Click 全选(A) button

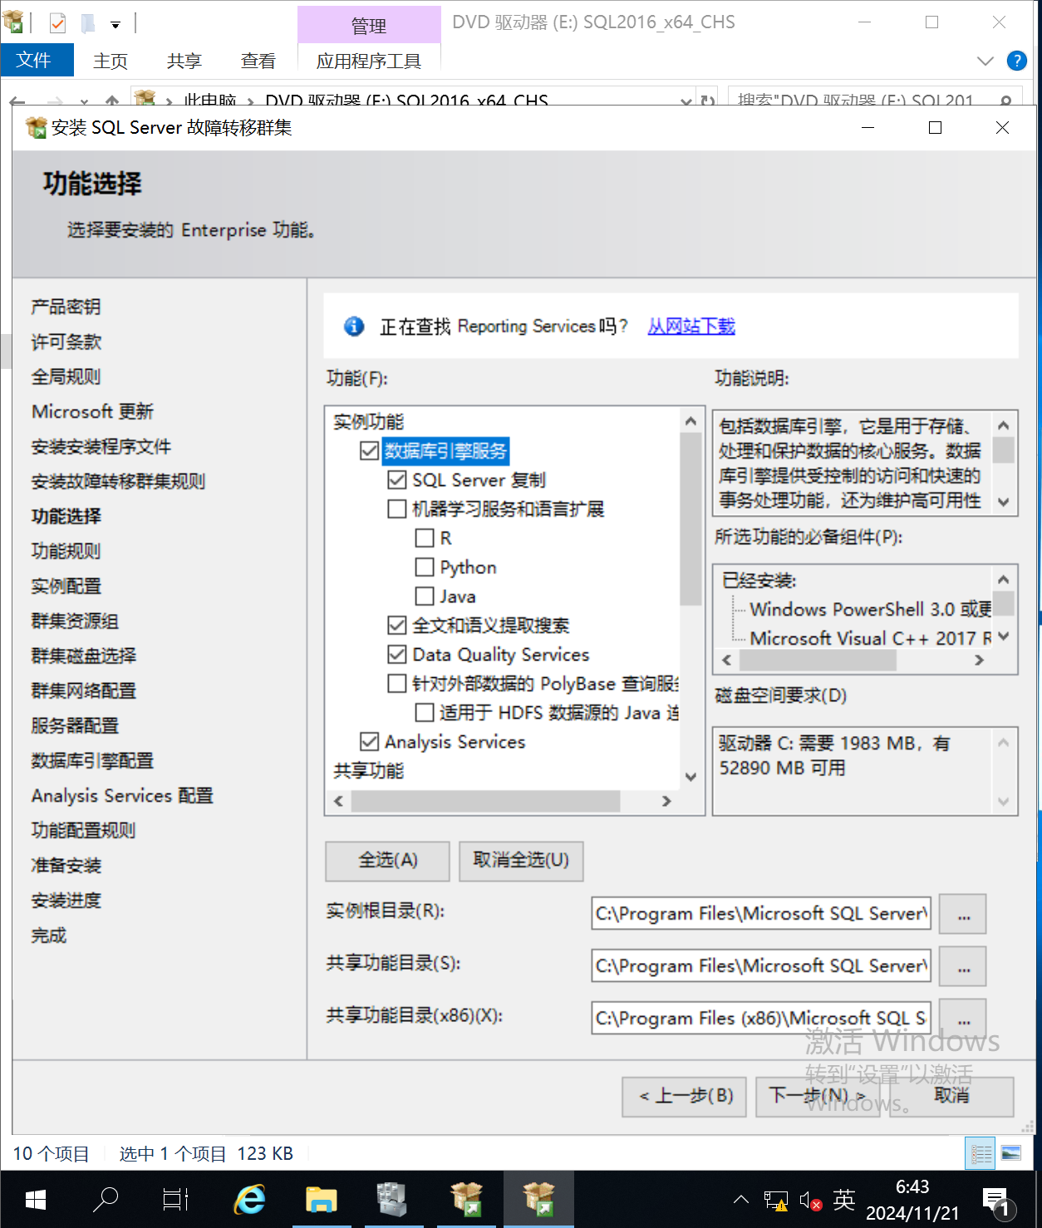pyautogui.click(x=387, y=861)
